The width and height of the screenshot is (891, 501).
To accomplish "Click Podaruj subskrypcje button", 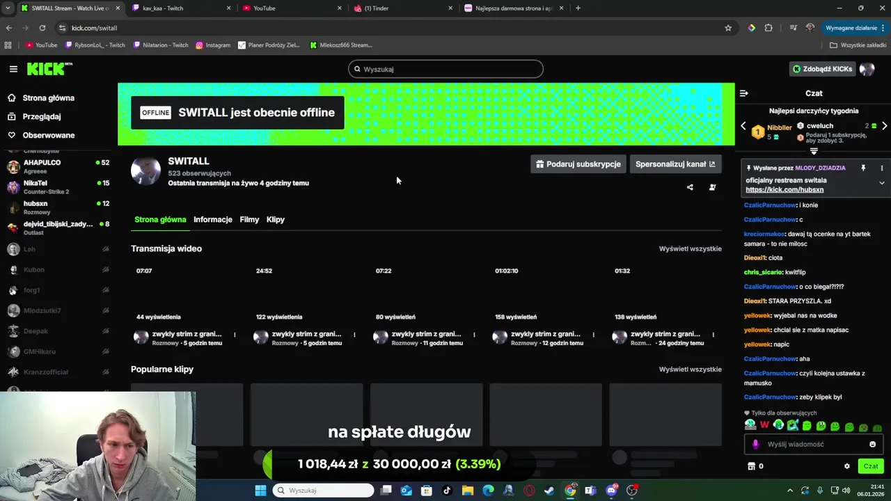I will [x=578, y=164].
